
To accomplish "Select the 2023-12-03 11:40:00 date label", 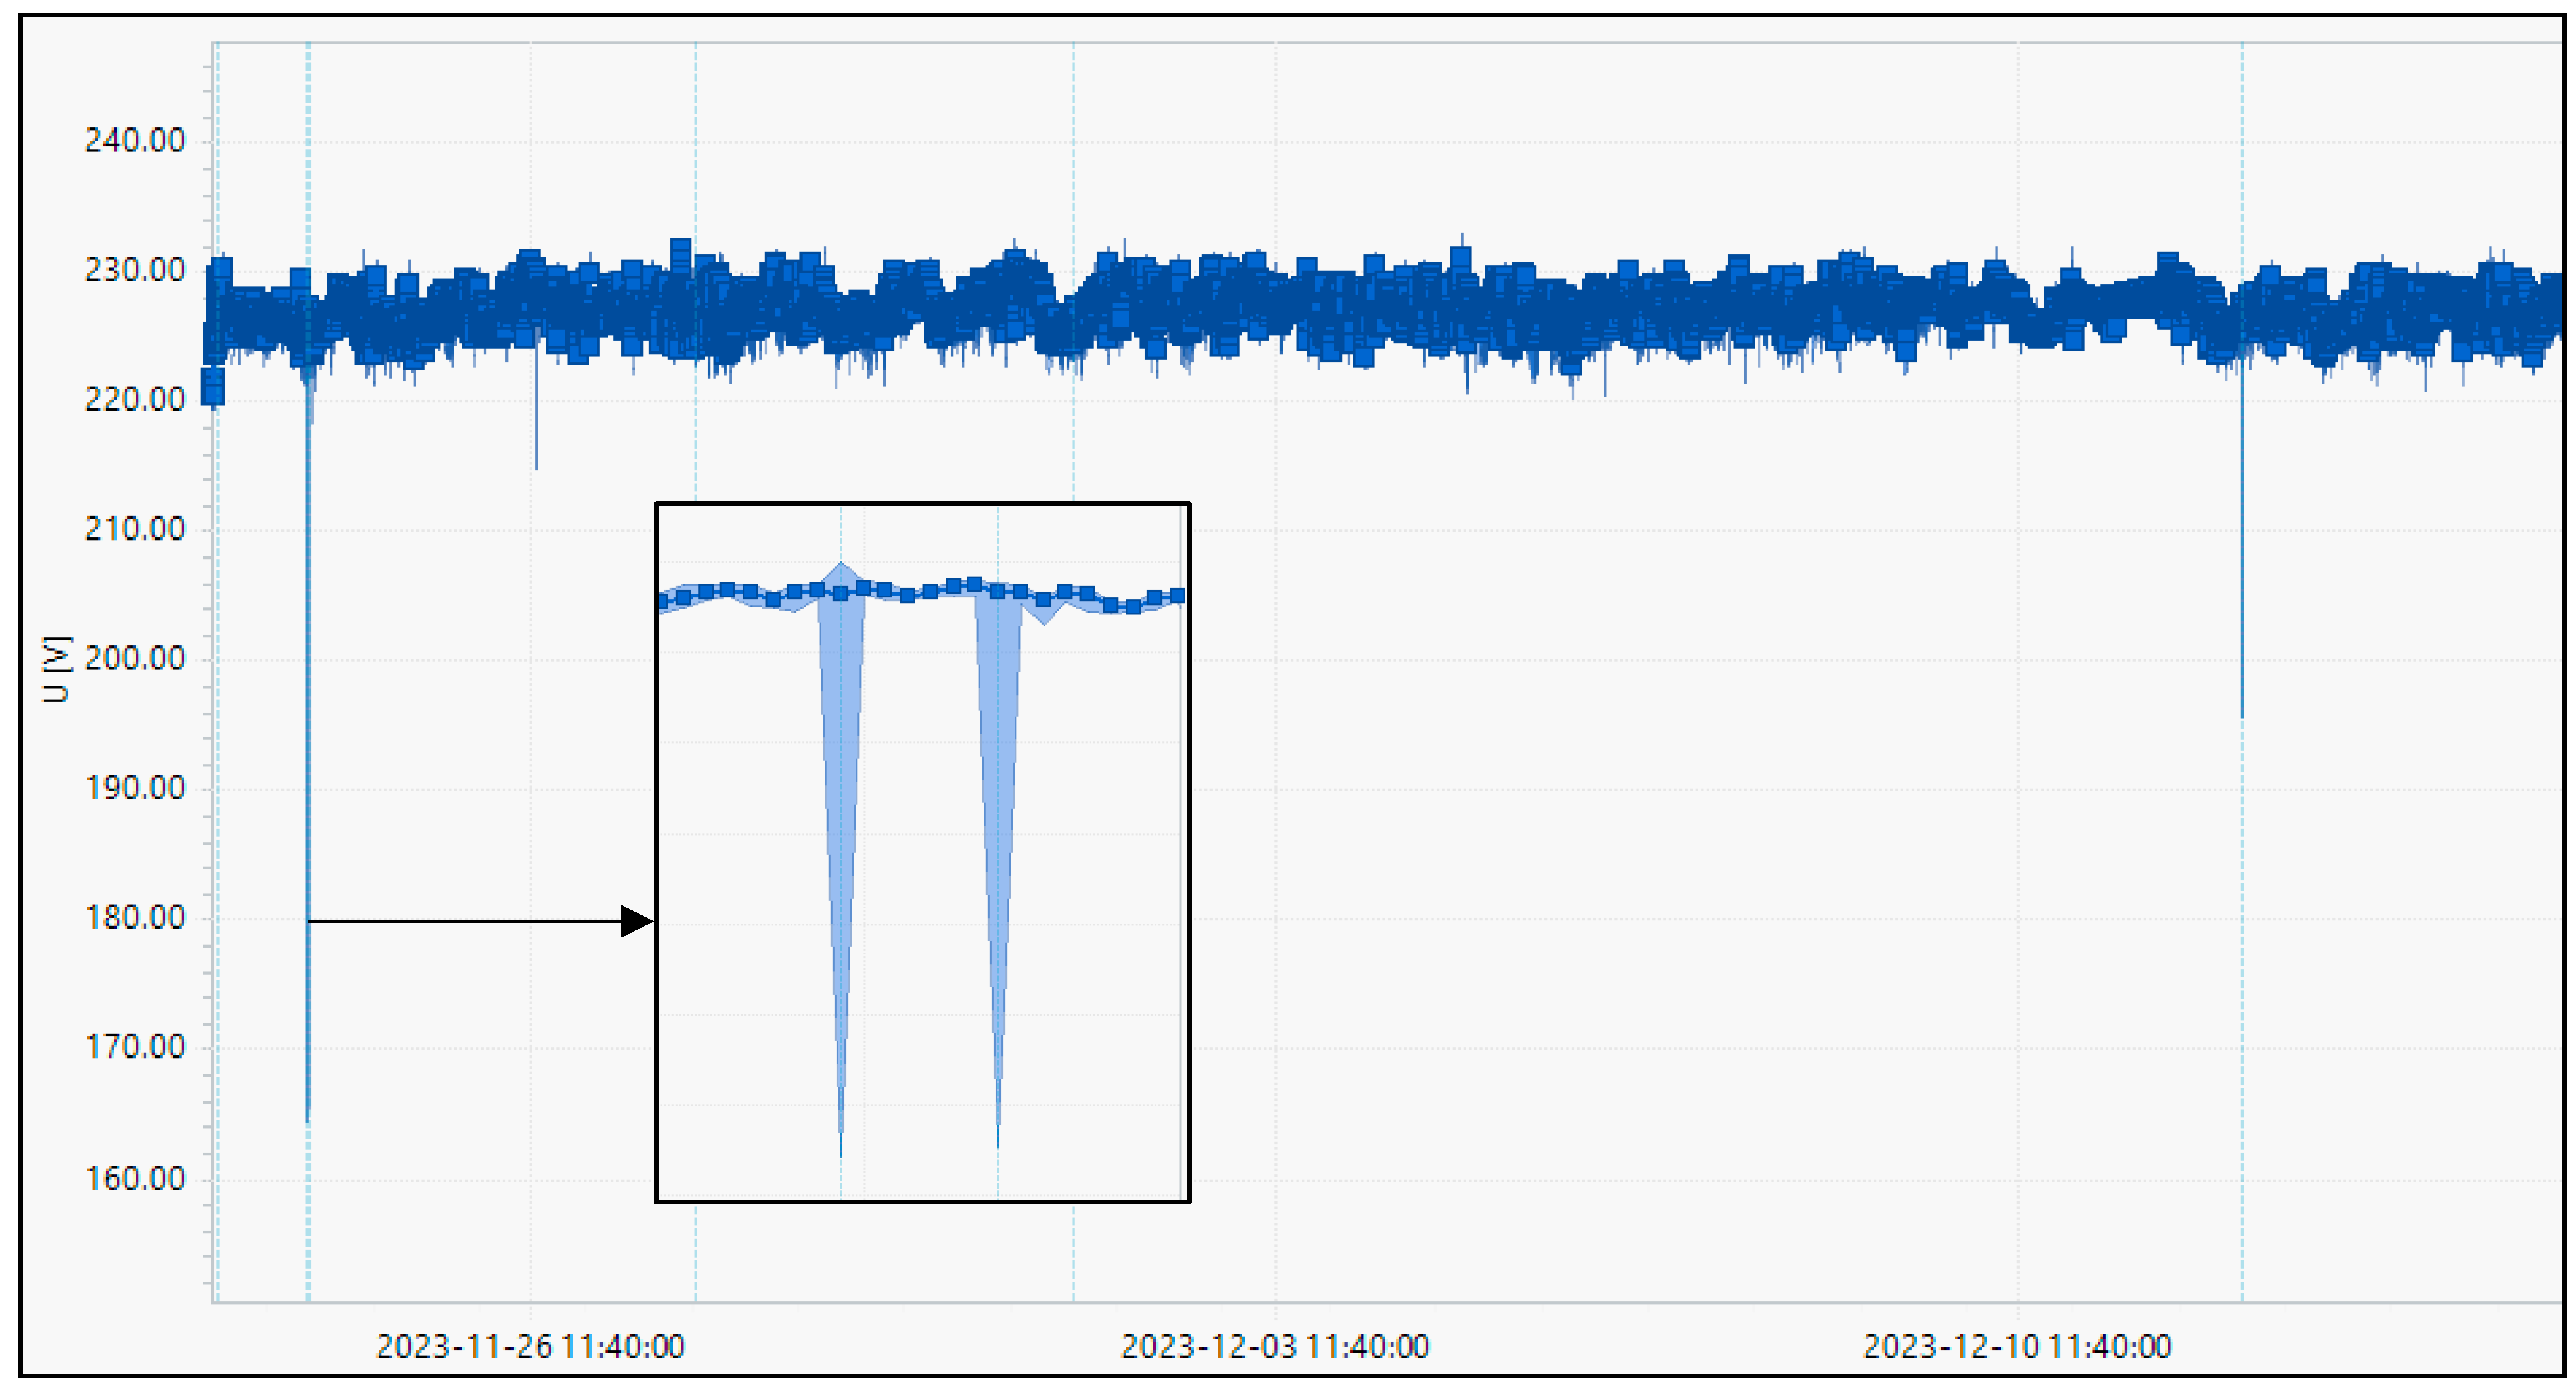I will [1275, 1347].
